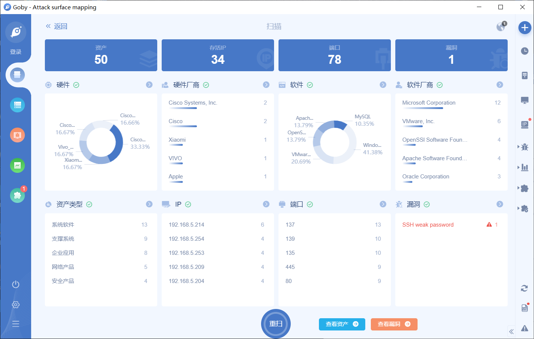534x339 pixels.
Task: Click the 查看漏洞 view vulnerabilities button
Action: click(394, 324)
